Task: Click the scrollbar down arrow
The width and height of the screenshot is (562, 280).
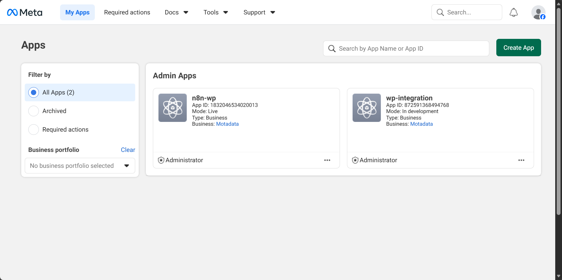Action: coord(558,276)
